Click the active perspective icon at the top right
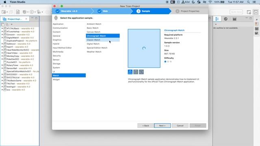 (256, 12)
